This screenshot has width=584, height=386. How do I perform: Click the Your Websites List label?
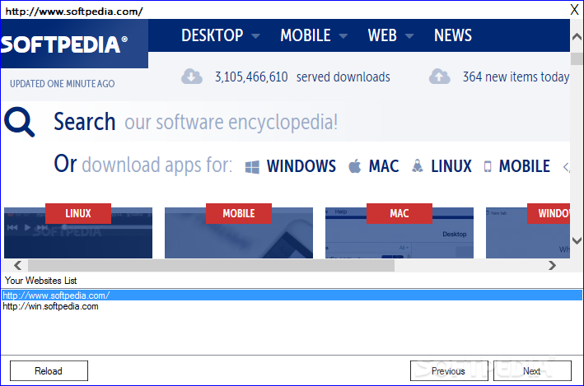point(40,281)
